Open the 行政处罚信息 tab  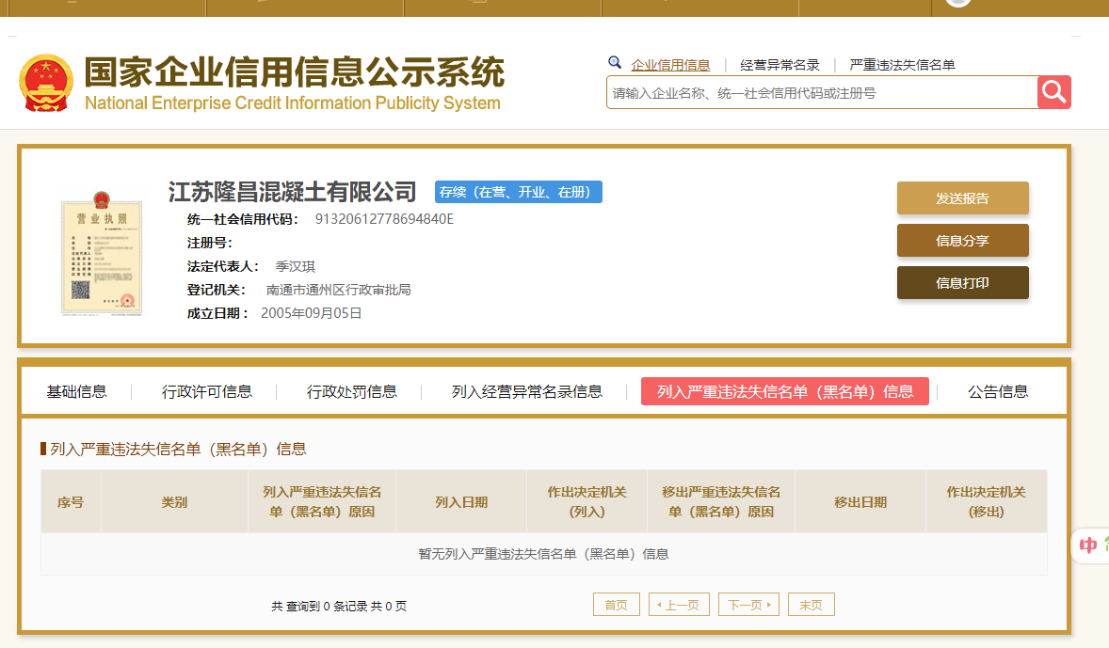[352, 391]
